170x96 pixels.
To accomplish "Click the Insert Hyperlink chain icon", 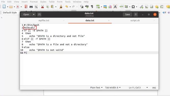I will (142, 7).
